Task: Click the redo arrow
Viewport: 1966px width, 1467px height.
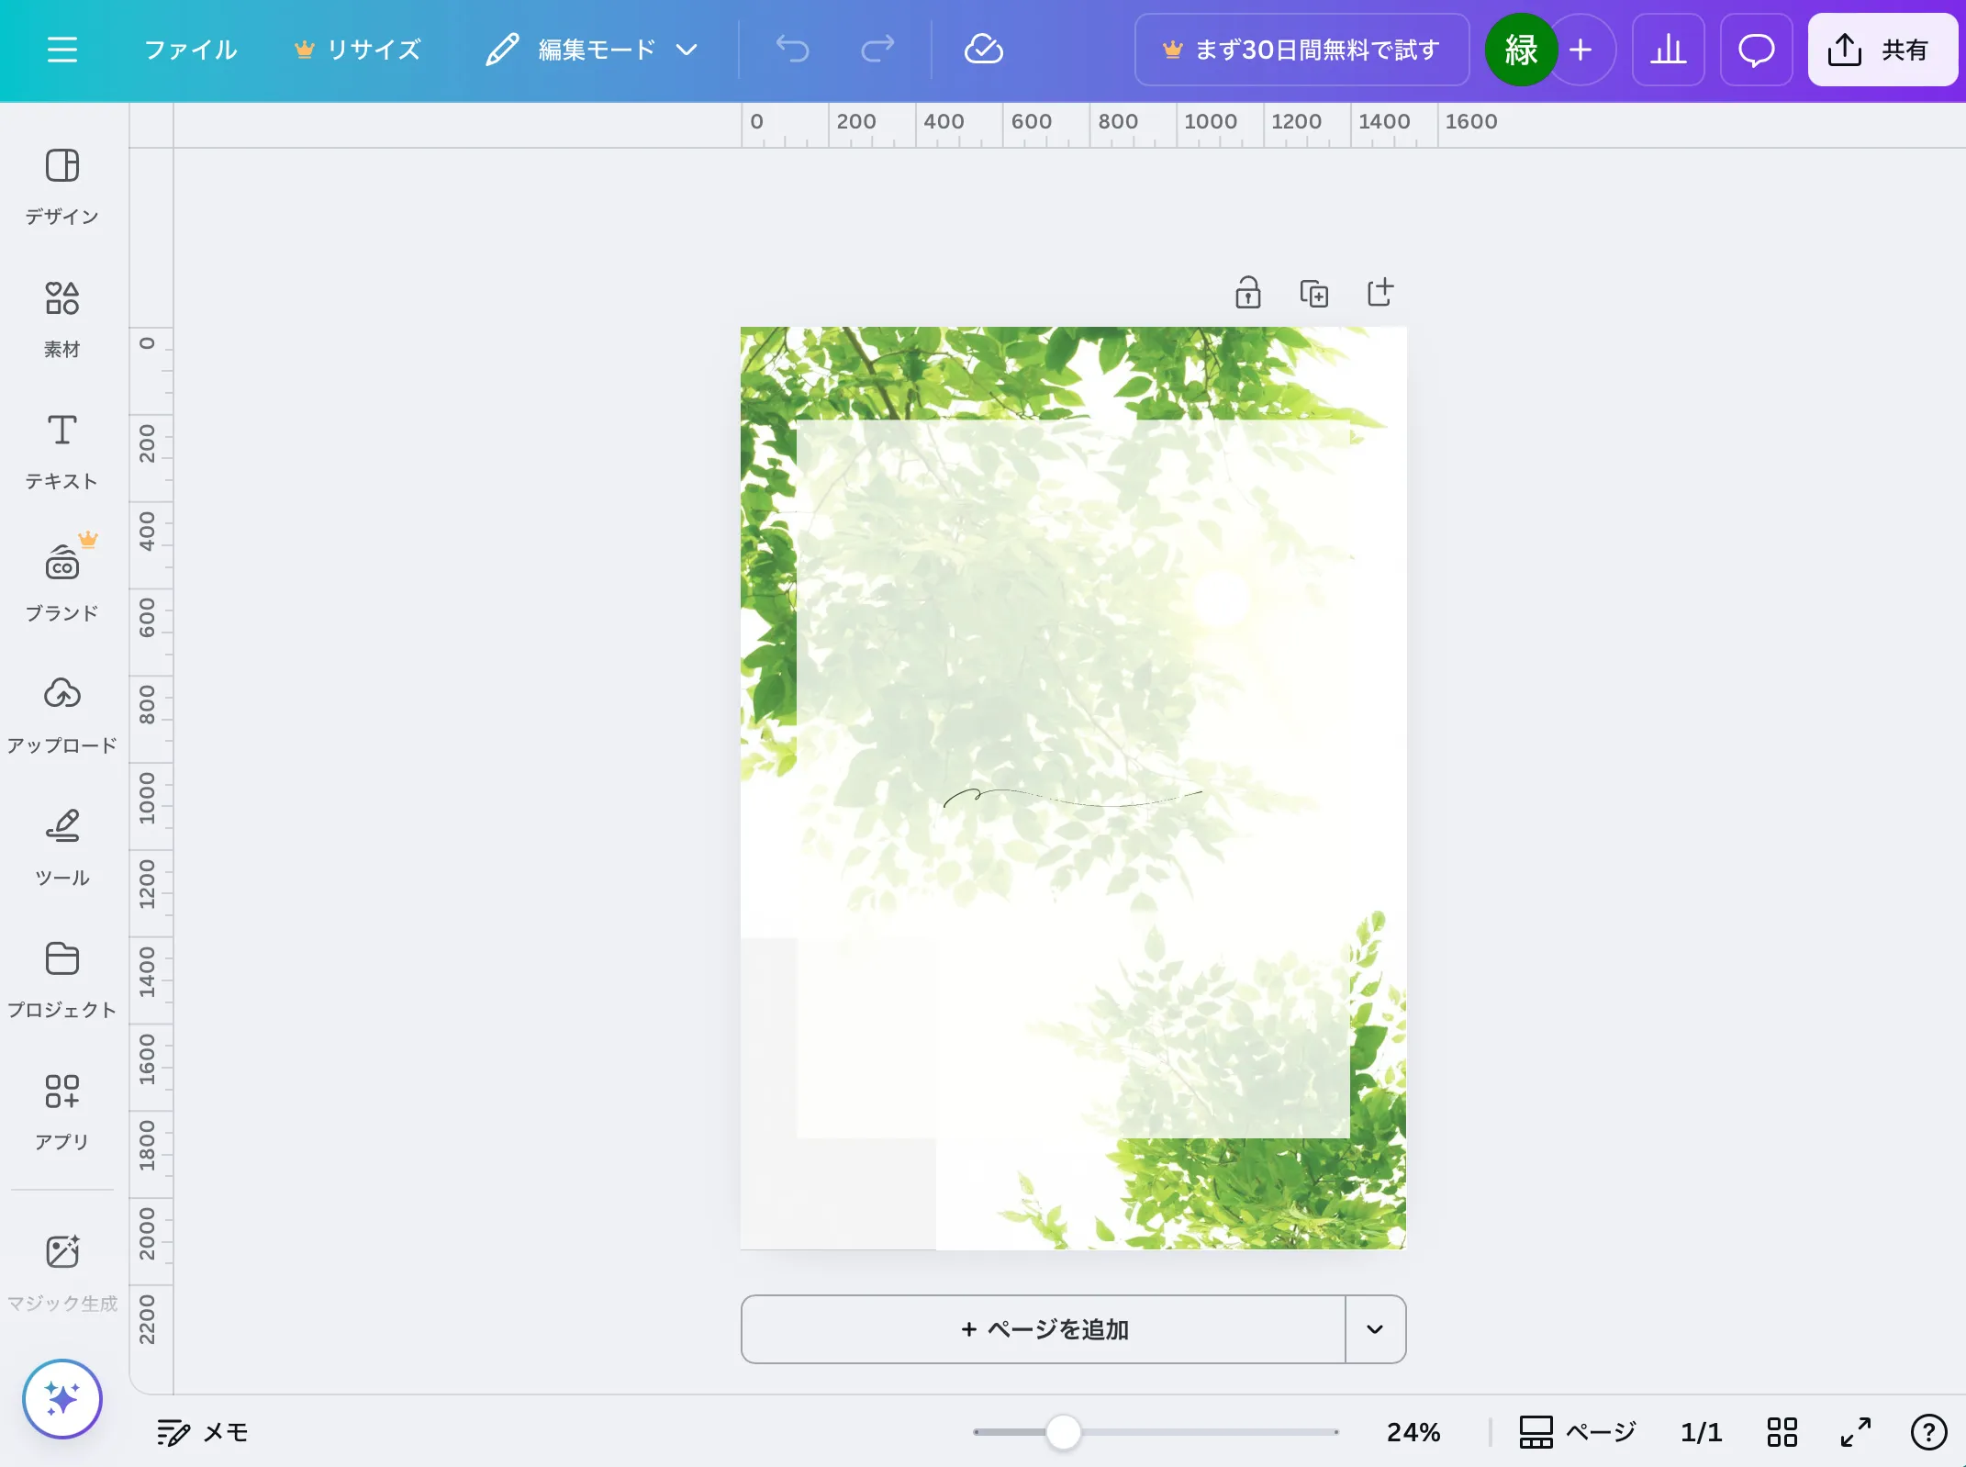Action: 877,50
